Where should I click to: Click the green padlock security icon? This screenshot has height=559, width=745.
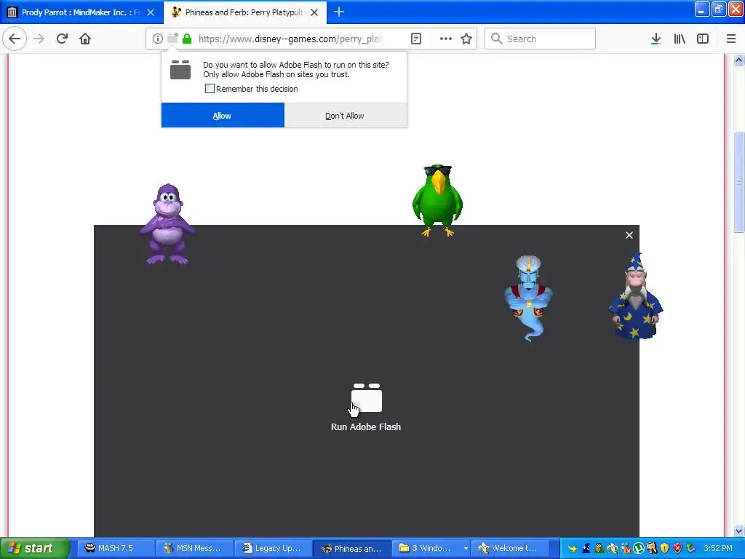click(187, 39)
